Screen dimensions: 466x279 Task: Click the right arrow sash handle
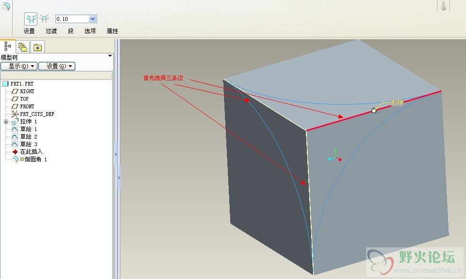point(119,178)
